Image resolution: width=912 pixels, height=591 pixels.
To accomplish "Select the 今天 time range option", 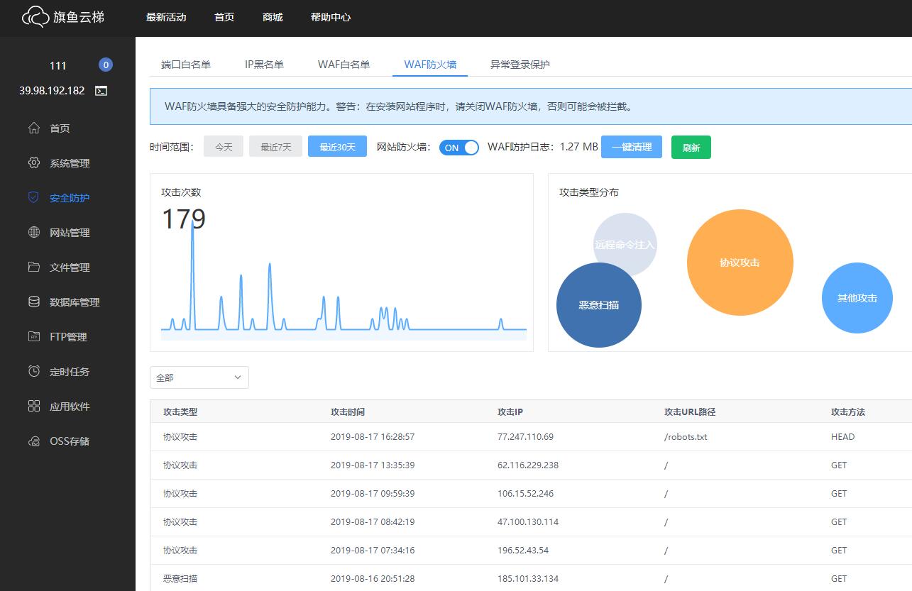I will click(223, 145).
